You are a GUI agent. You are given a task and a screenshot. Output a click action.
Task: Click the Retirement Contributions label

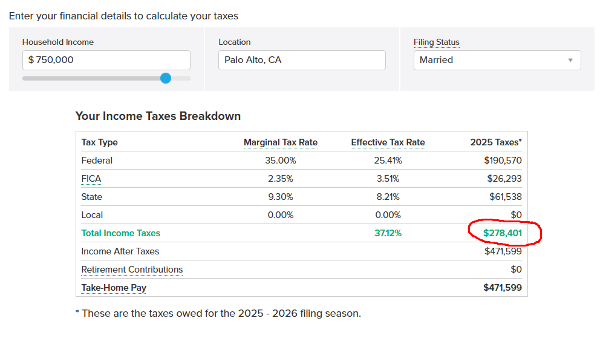point(132,270)
